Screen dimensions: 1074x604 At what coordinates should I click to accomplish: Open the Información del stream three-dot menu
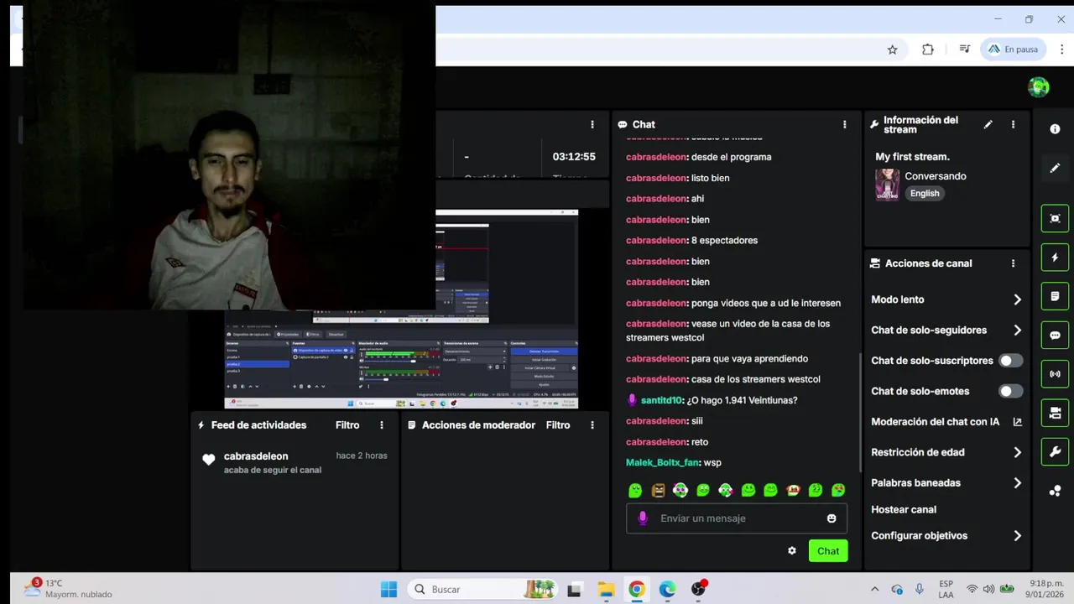1013,124
